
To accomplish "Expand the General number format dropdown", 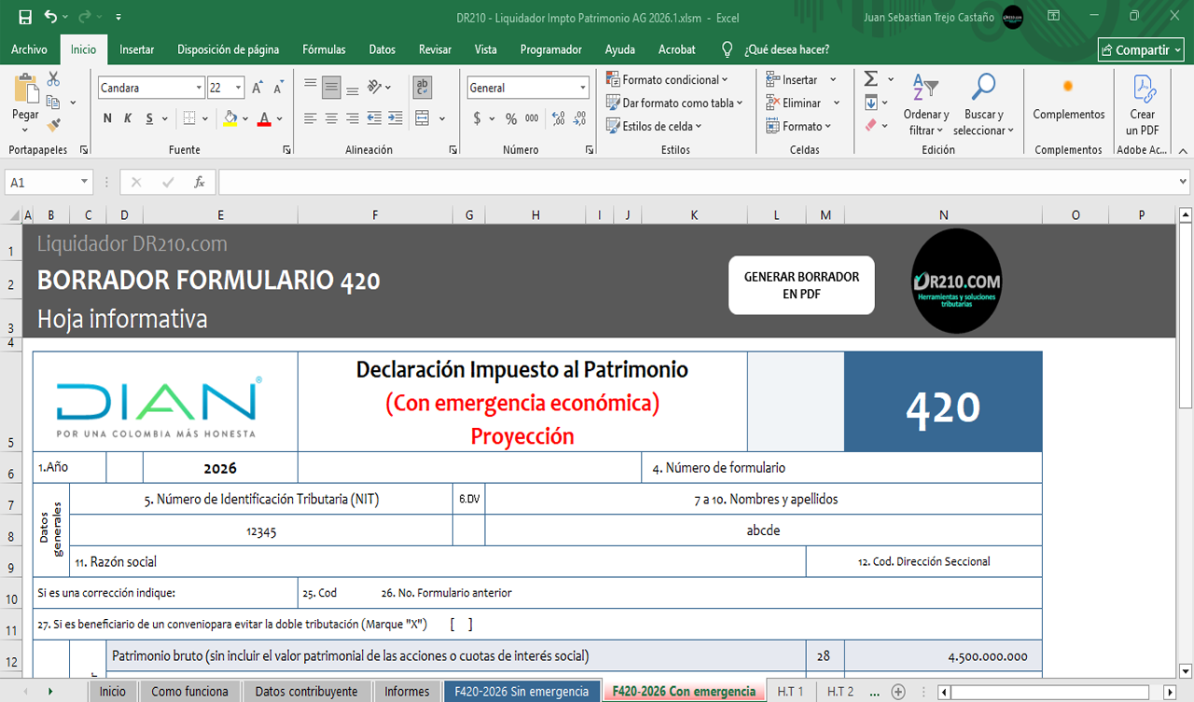I will 583,88.
